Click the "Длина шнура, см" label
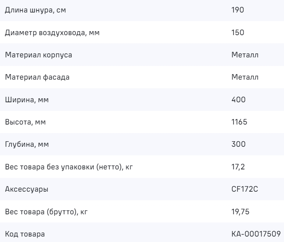Screen dimensions: 284x242 35,10
